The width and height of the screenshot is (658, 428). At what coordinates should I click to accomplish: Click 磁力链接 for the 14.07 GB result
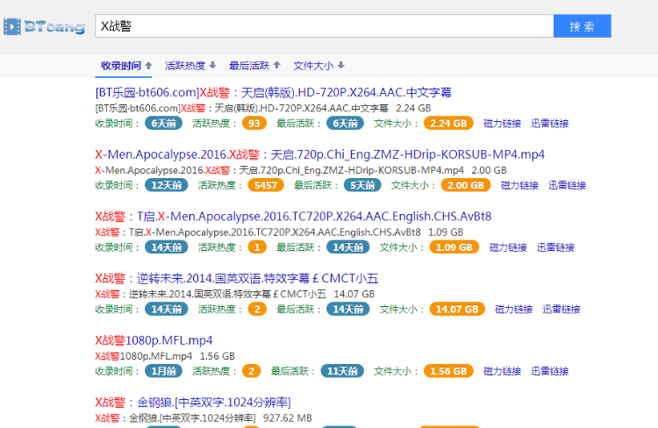coord(513,310)
